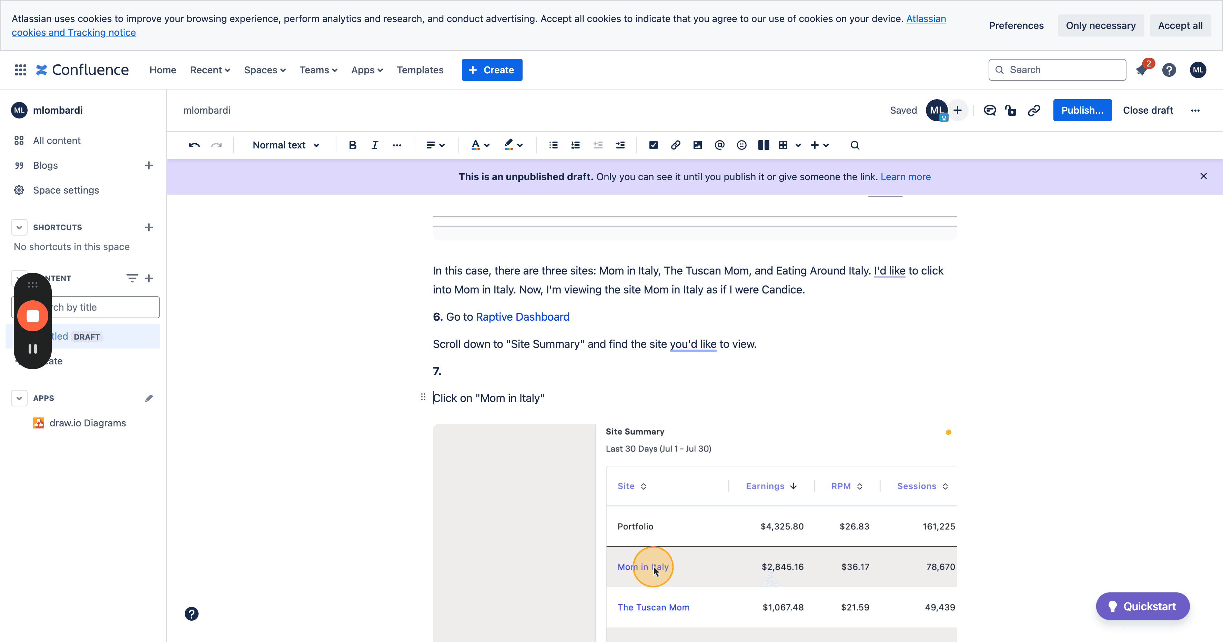Insert page layouts columns
Image resolution: width=1223 pixels, height=642 pixels.
pyautogui.click(x=764, y=145)
